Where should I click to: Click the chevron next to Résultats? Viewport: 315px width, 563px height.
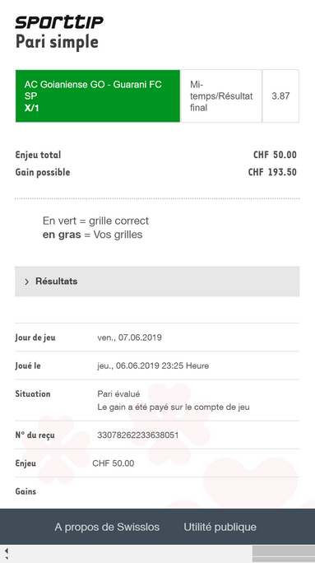pos(26,281)
